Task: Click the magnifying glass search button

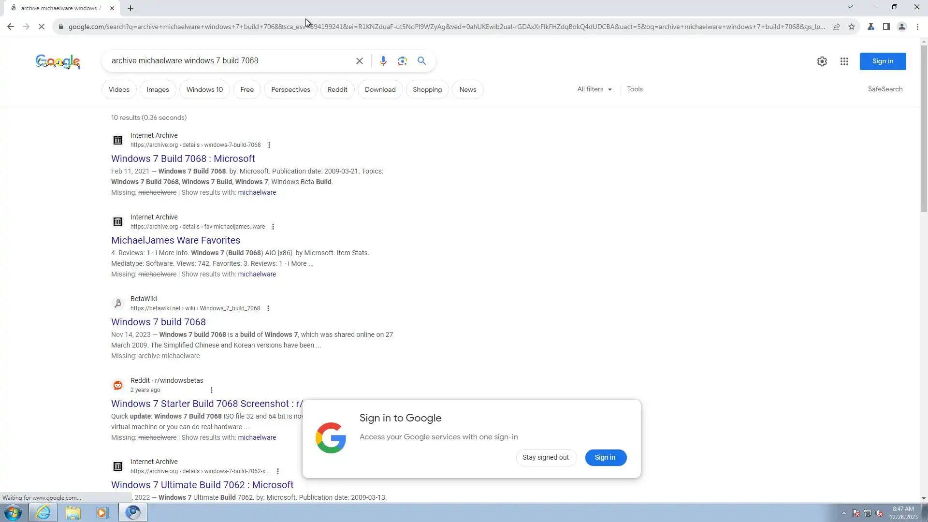Action: click(421, 61)
